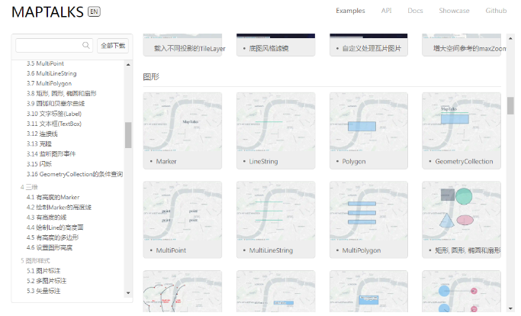Focus the sidebar search input field

click(x=53, y=45)
